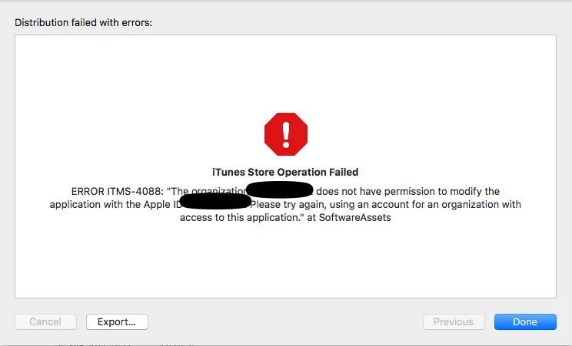This screenshot has height=346, width=572.
Task: Click the red error stop-sign icon
Action: (286, 134)
